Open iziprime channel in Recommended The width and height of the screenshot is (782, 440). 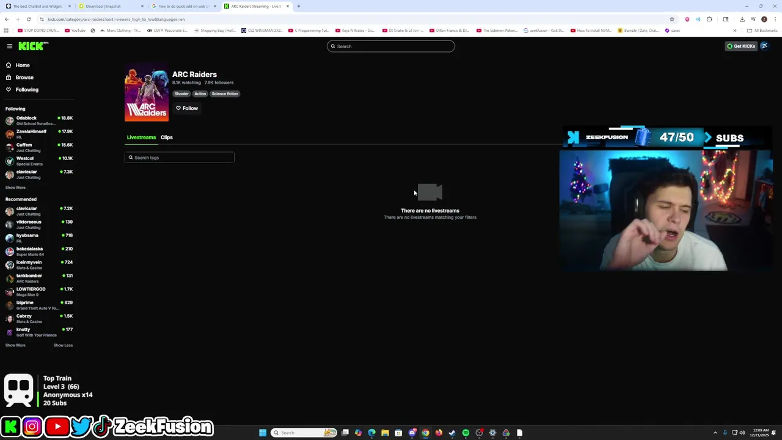click(x=39, y=305)
